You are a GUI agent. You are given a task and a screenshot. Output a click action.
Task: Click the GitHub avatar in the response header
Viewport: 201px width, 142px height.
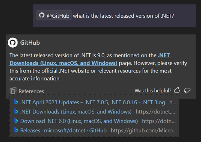pyautogui.click(x=13, y=43)
